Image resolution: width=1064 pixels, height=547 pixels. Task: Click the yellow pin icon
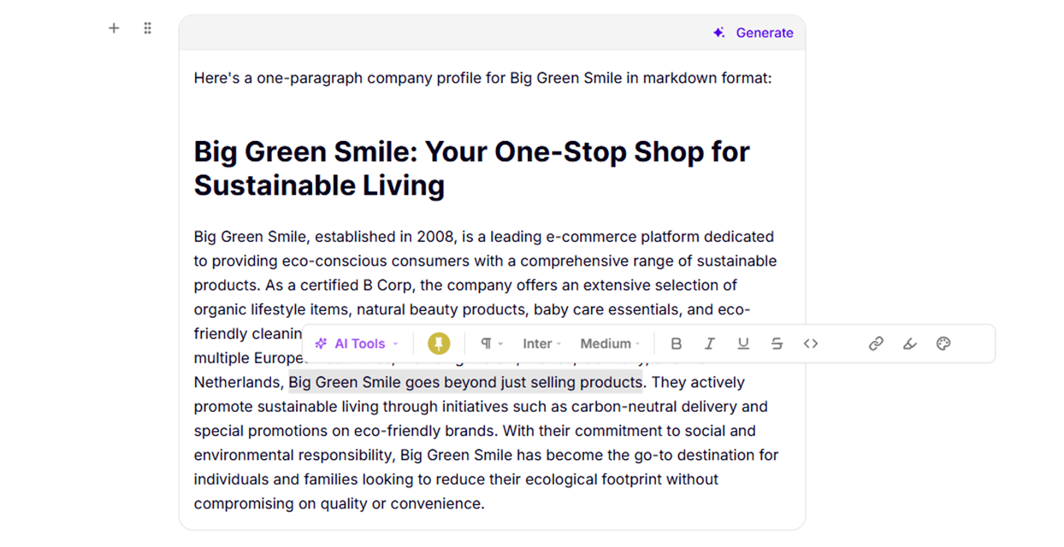tap(438, 343)
